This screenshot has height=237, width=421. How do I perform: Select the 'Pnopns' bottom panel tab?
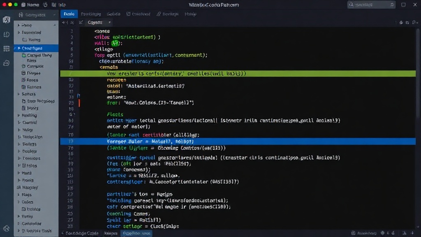[111, 233]
